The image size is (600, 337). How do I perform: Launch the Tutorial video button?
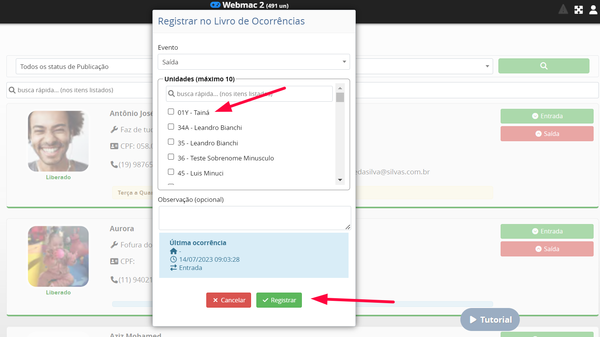point(490,320)
